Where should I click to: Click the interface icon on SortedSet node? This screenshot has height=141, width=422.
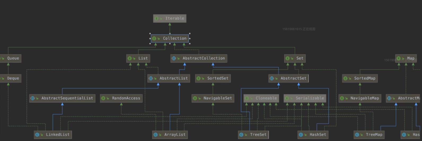(199, 78)
